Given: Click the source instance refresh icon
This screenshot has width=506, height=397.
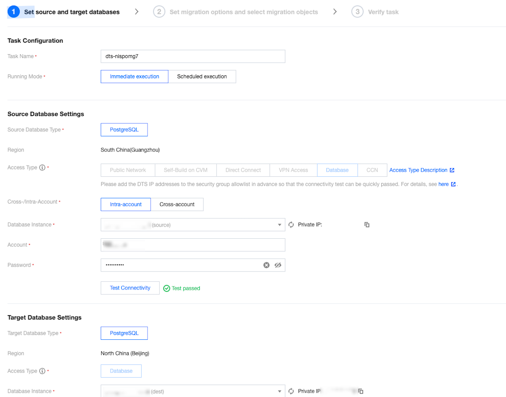Looking at the screenshot, I should coord(291,225).
